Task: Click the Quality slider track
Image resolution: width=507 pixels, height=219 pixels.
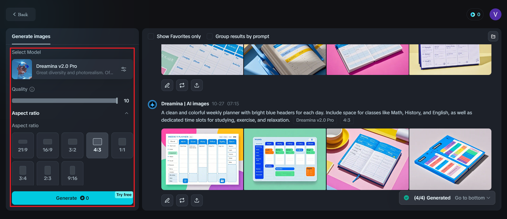Action: 65,101
